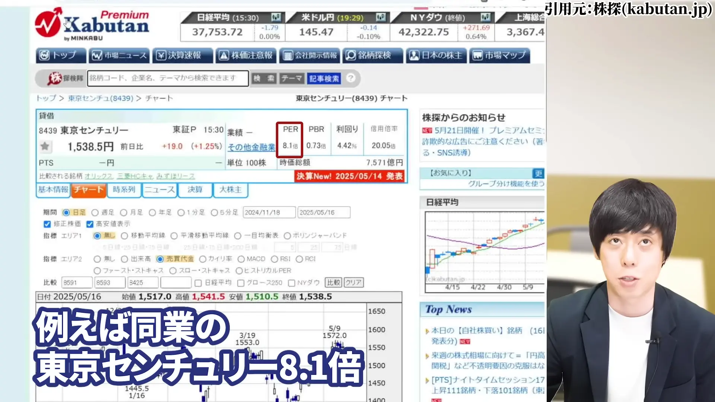Click the start date field 2024/11/18
The height and width of the screenshot is (402, 715).
(269, 212)
